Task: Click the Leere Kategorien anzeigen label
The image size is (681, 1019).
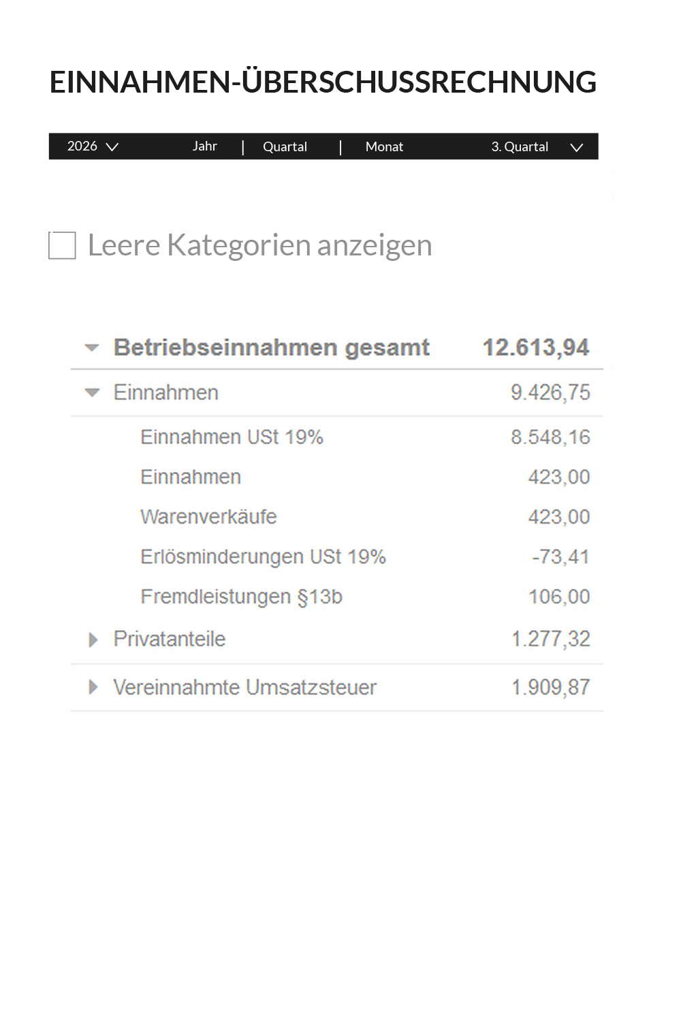Action: point(259,245)
